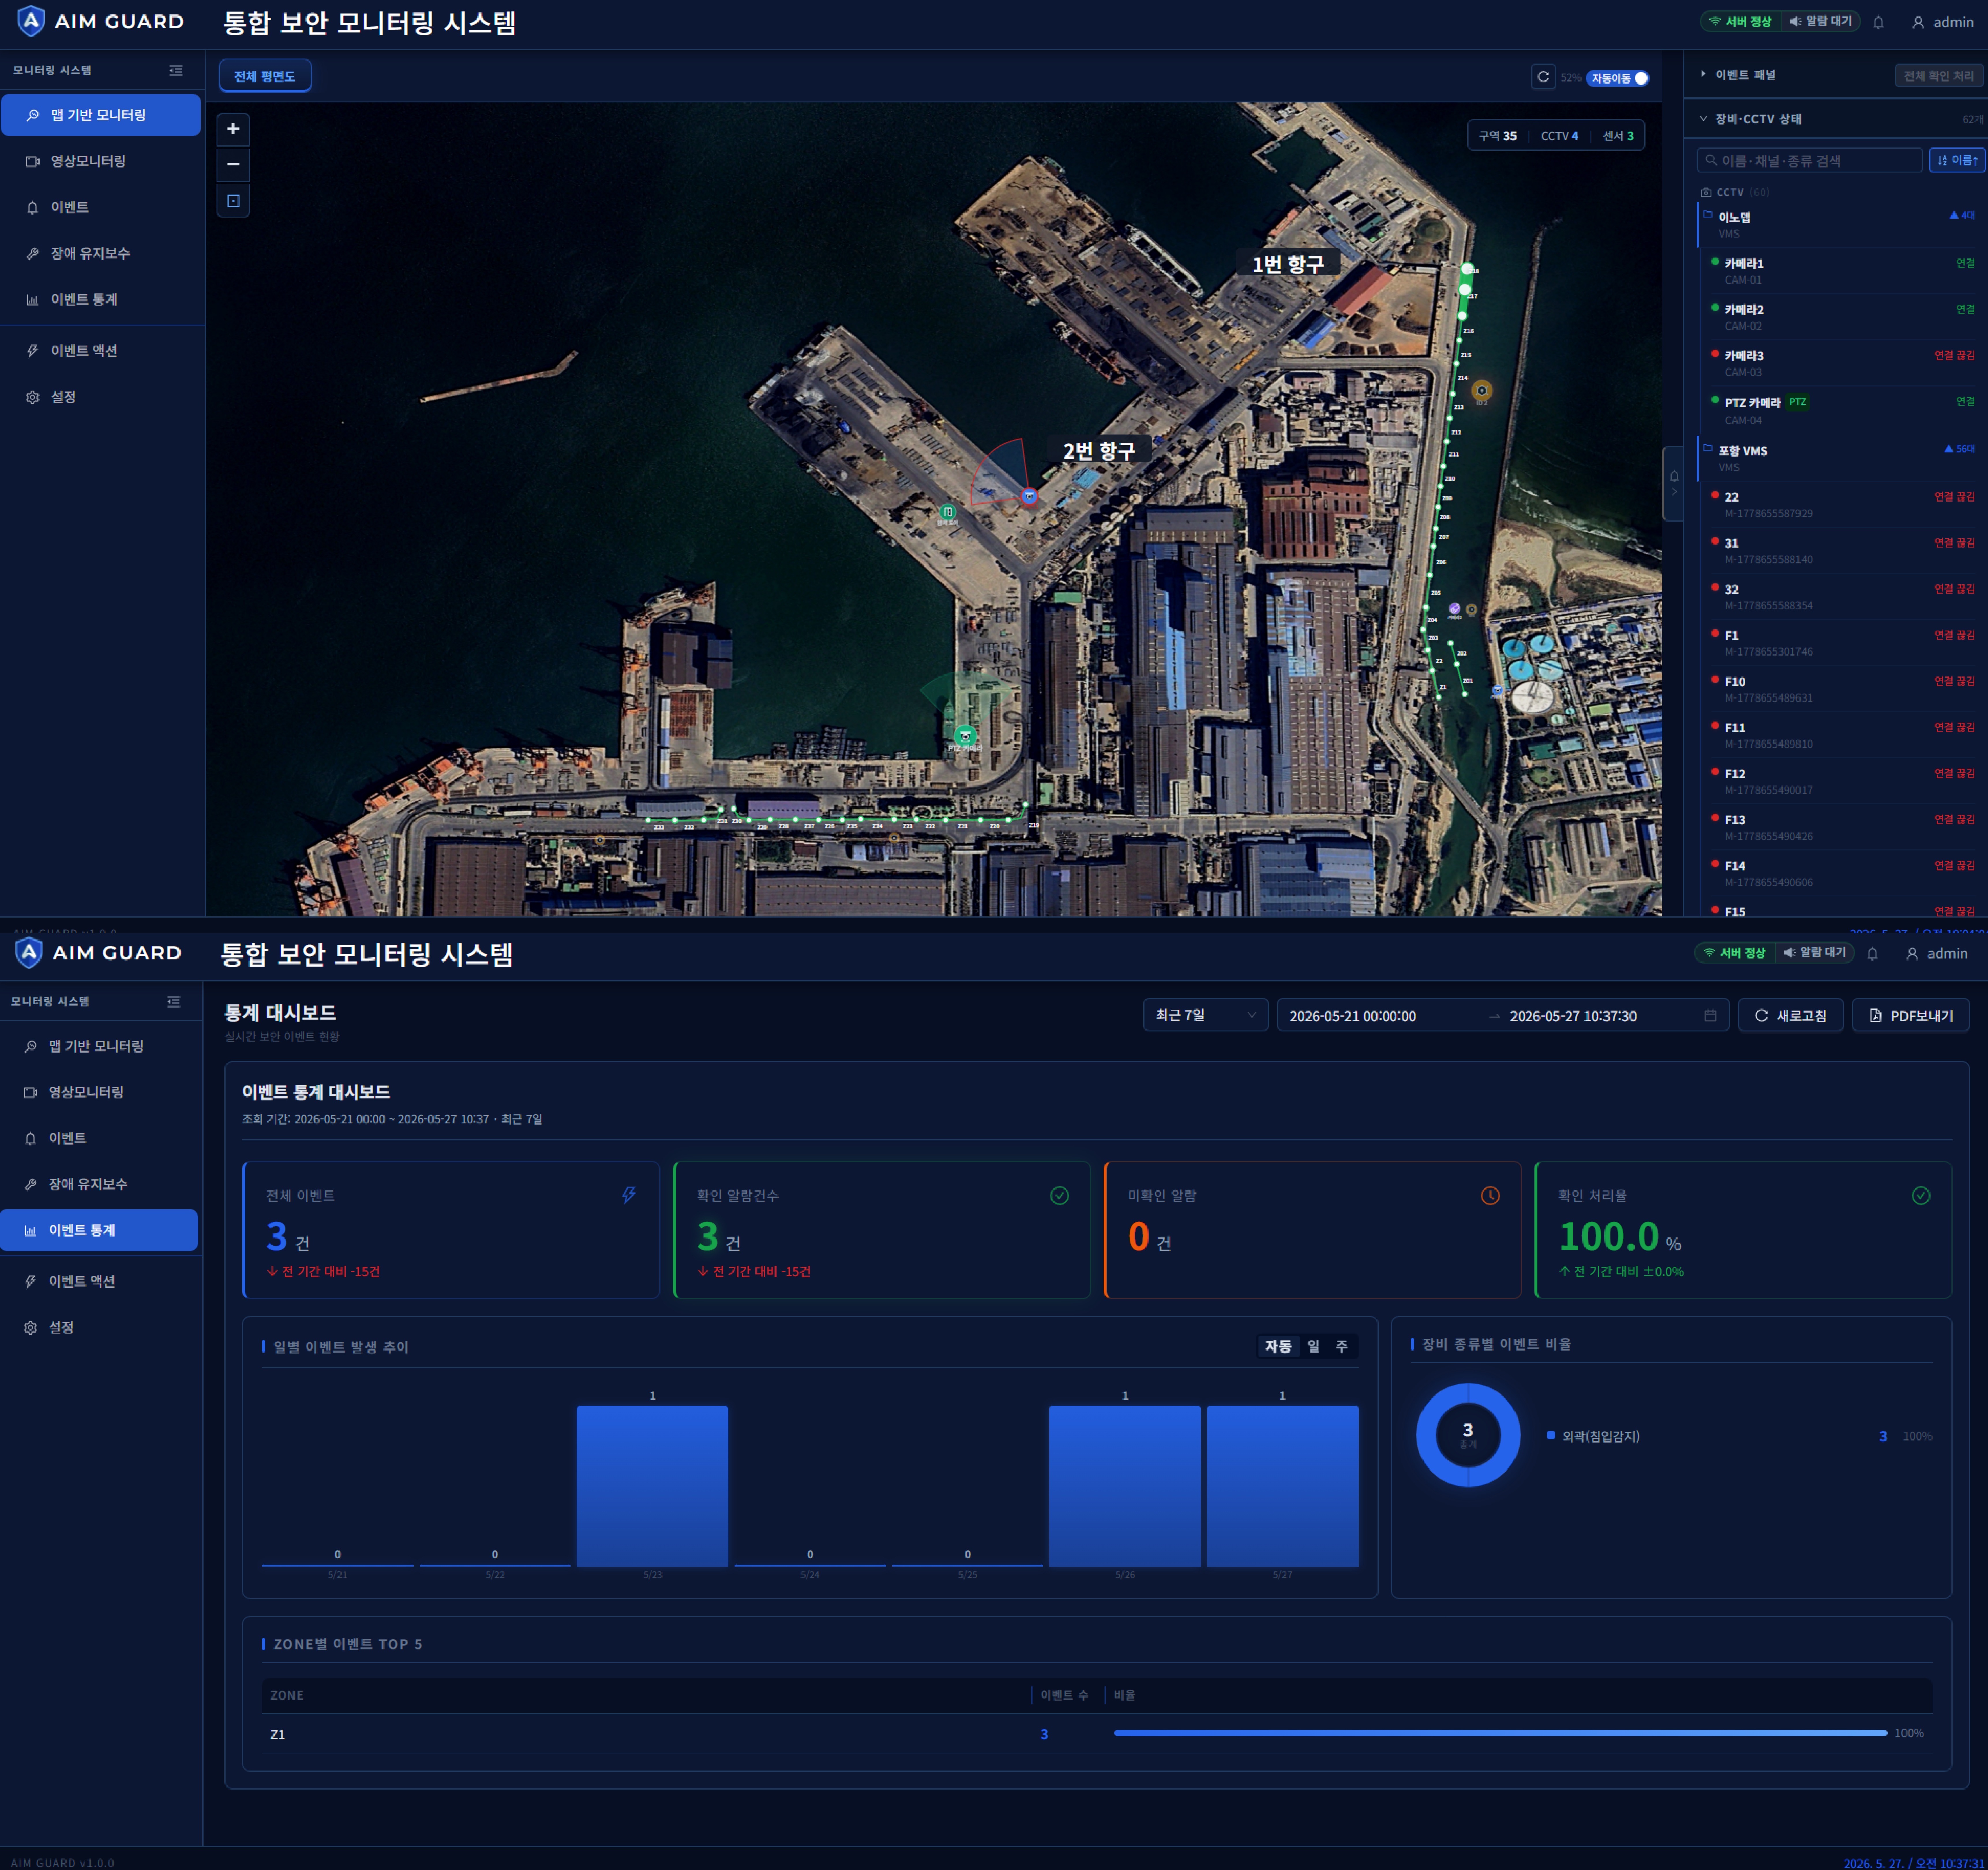Viewport: 1988px width, 1870px height.
Task: Click the red camera marker near 2번 항구
Action: 1029,496
